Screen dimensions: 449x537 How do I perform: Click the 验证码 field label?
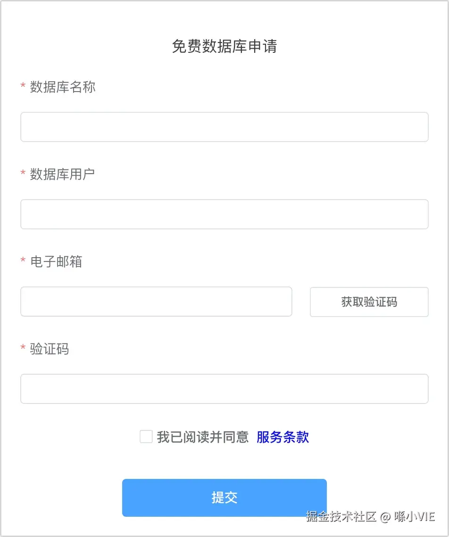[x=50, y=349]
